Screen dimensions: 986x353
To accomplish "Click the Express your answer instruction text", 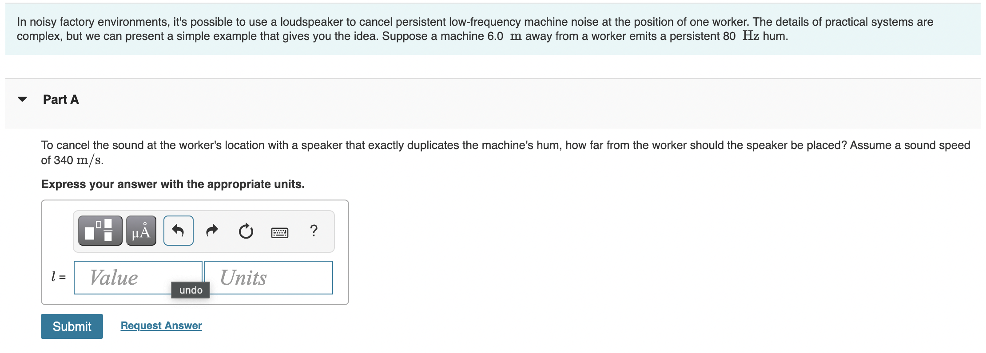I will tap(173, 184).
